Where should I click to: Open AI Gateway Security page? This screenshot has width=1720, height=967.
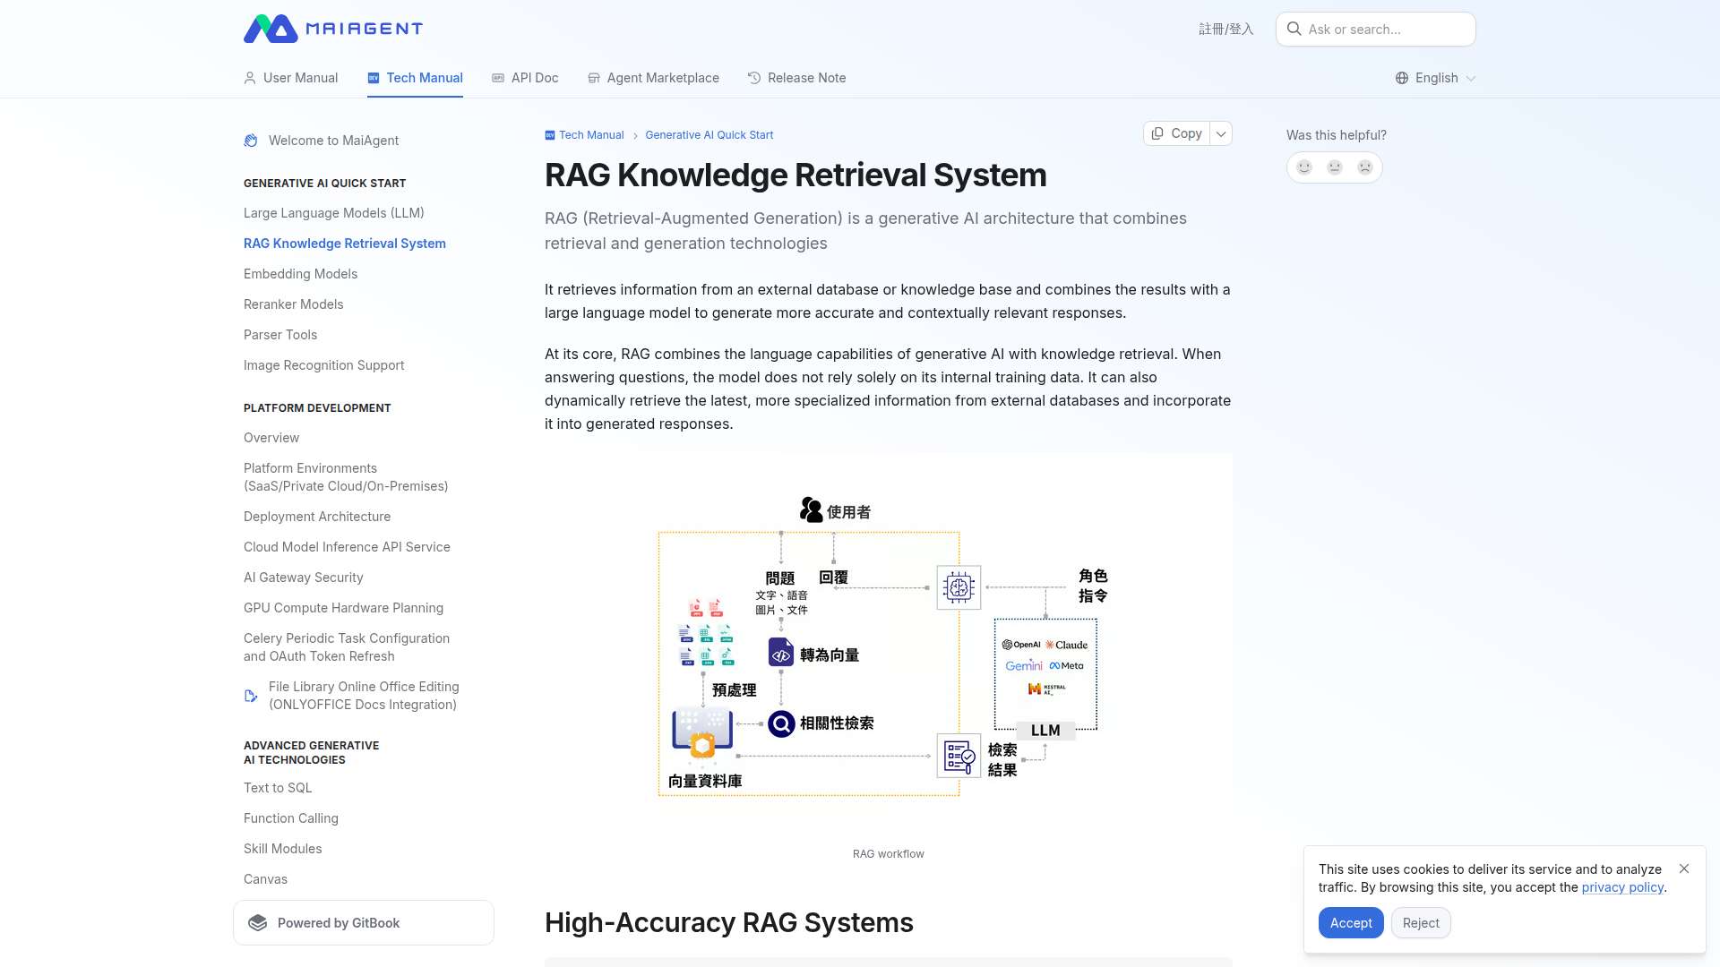click(303, 578)
